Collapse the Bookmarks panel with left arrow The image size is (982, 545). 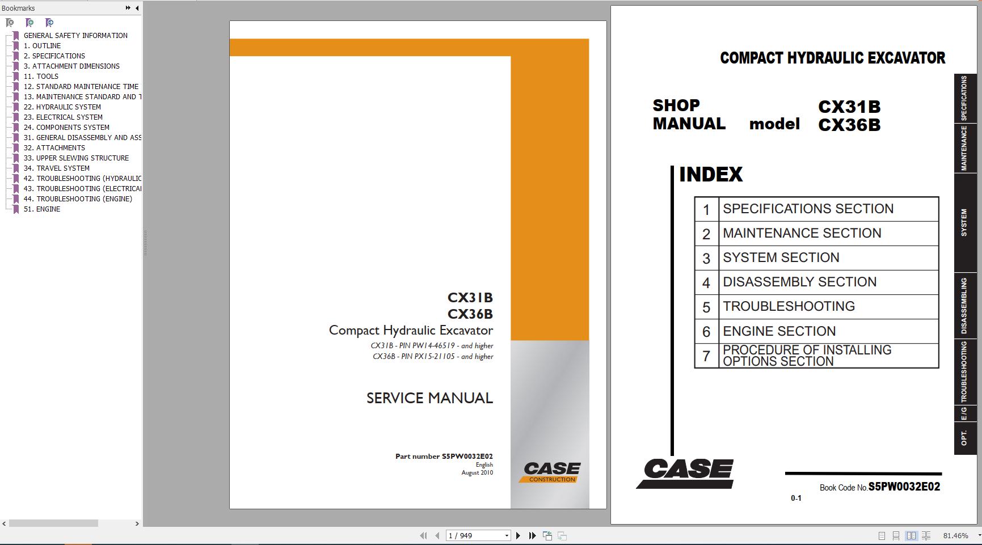[137, 8]
